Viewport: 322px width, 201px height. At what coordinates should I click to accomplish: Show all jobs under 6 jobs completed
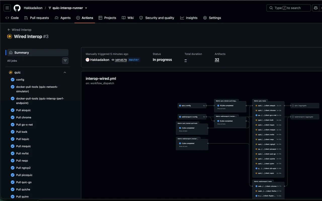point(221,124)
